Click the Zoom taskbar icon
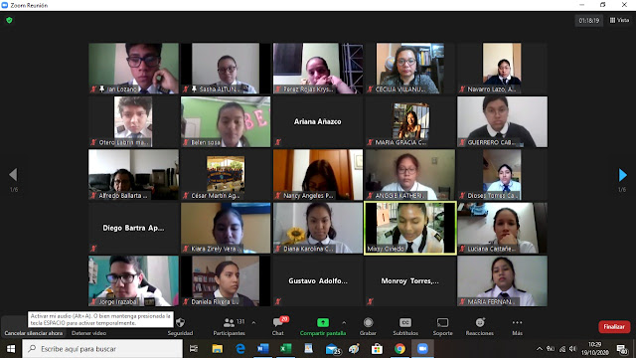 coord(422,349)
